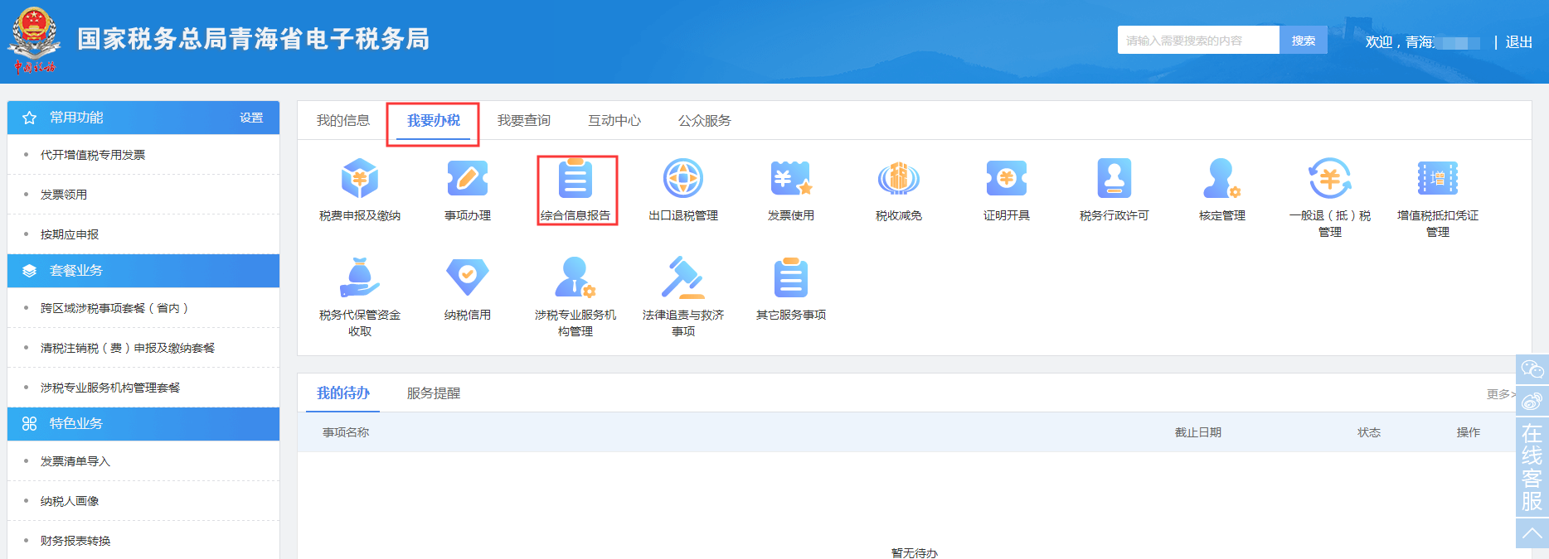The image size is (1549, 559).
Task: Open 发票领用 in sidebar
Action: click(64, 195)
